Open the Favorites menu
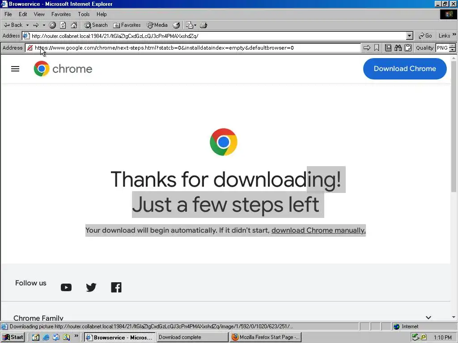458x343 pixels. [x=61, y=14]
